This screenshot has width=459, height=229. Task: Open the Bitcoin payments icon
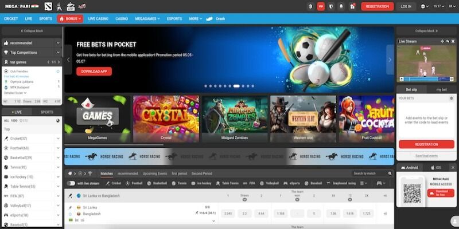310,6
